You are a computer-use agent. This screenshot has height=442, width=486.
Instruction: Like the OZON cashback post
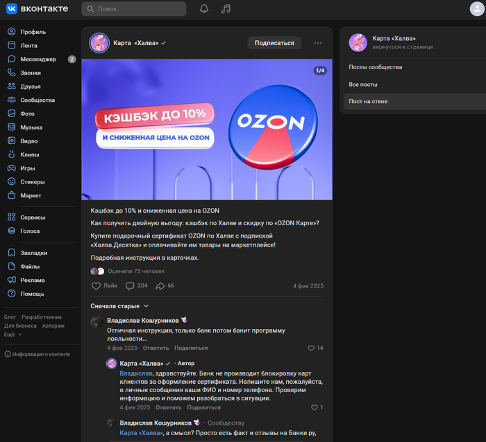pos(105,285)
